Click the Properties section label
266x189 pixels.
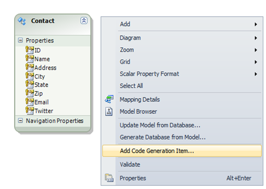(x=40, y=40)
